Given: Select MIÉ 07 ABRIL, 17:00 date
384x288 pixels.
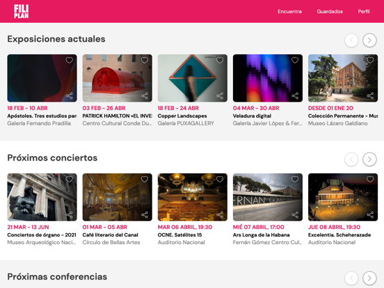Looking at the screenshot, I should point(258,227).
